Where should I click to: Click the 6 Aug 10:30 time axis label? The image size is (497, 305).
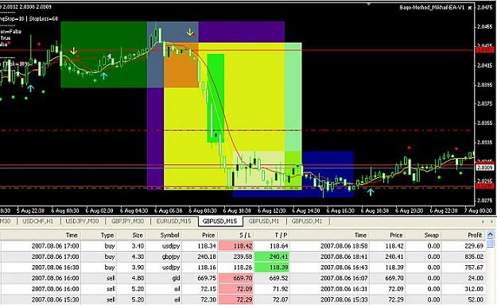point(237,210)
